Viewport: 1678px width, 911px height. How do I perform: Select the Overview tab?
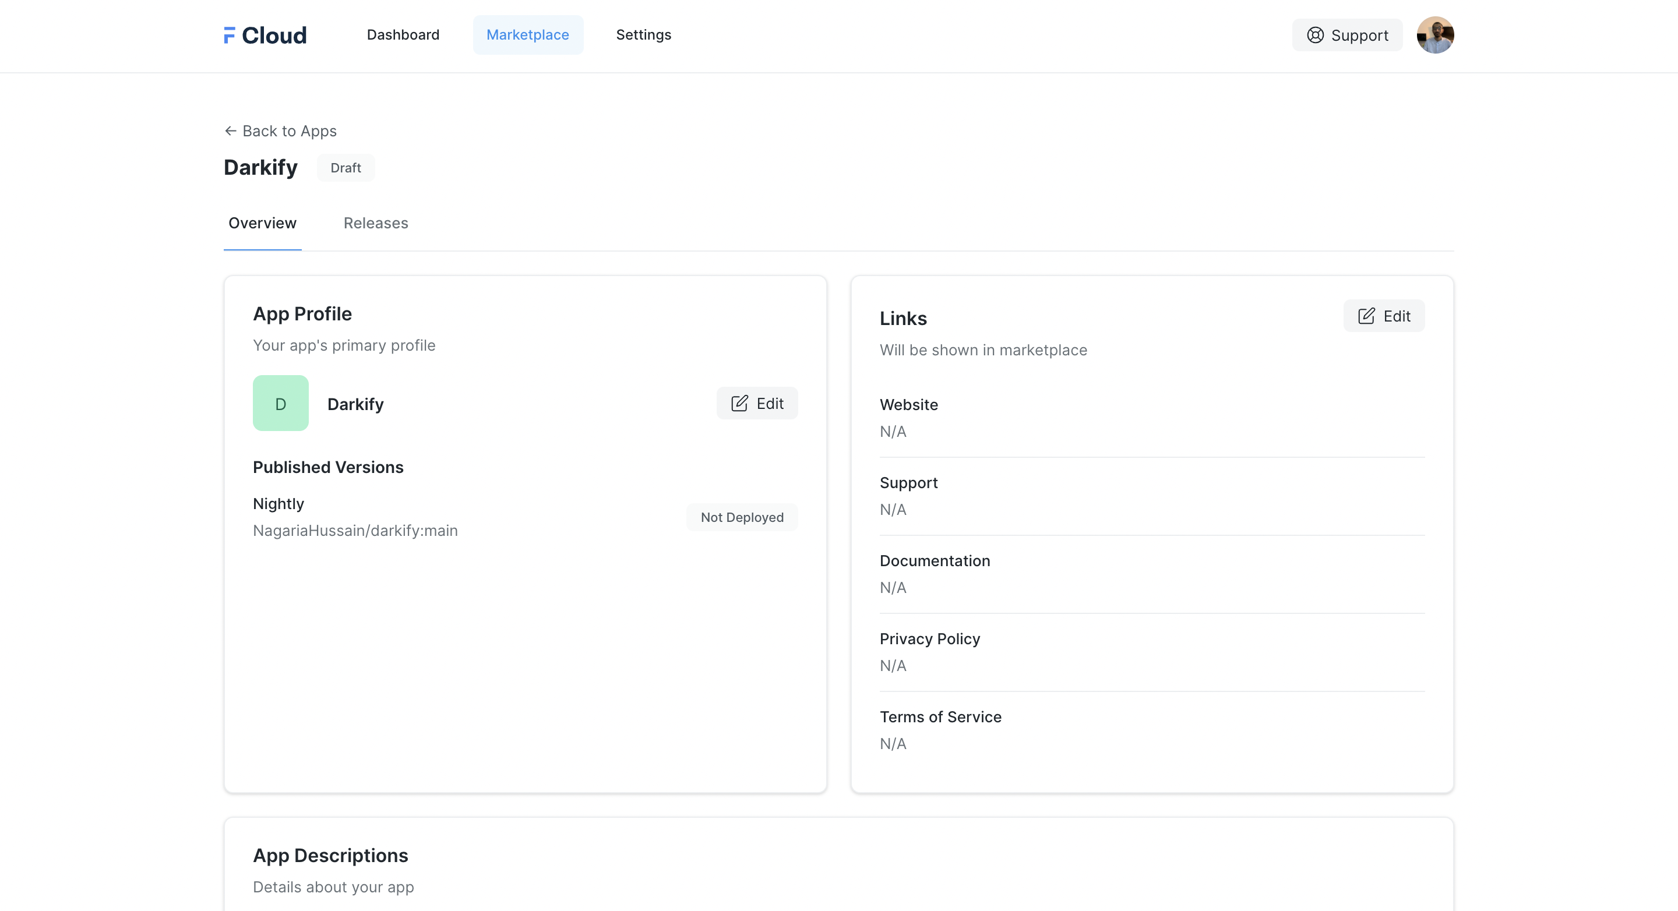(x=262, y=222)
